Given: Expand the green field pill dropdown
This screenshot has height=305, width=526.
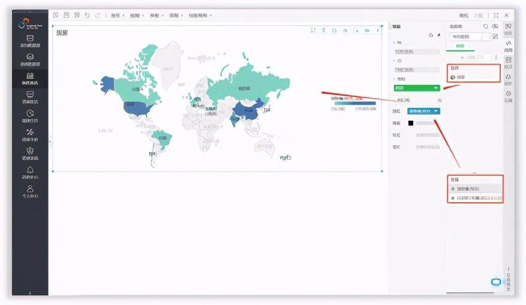Looking at the screenshot, I should coord(436,87).
